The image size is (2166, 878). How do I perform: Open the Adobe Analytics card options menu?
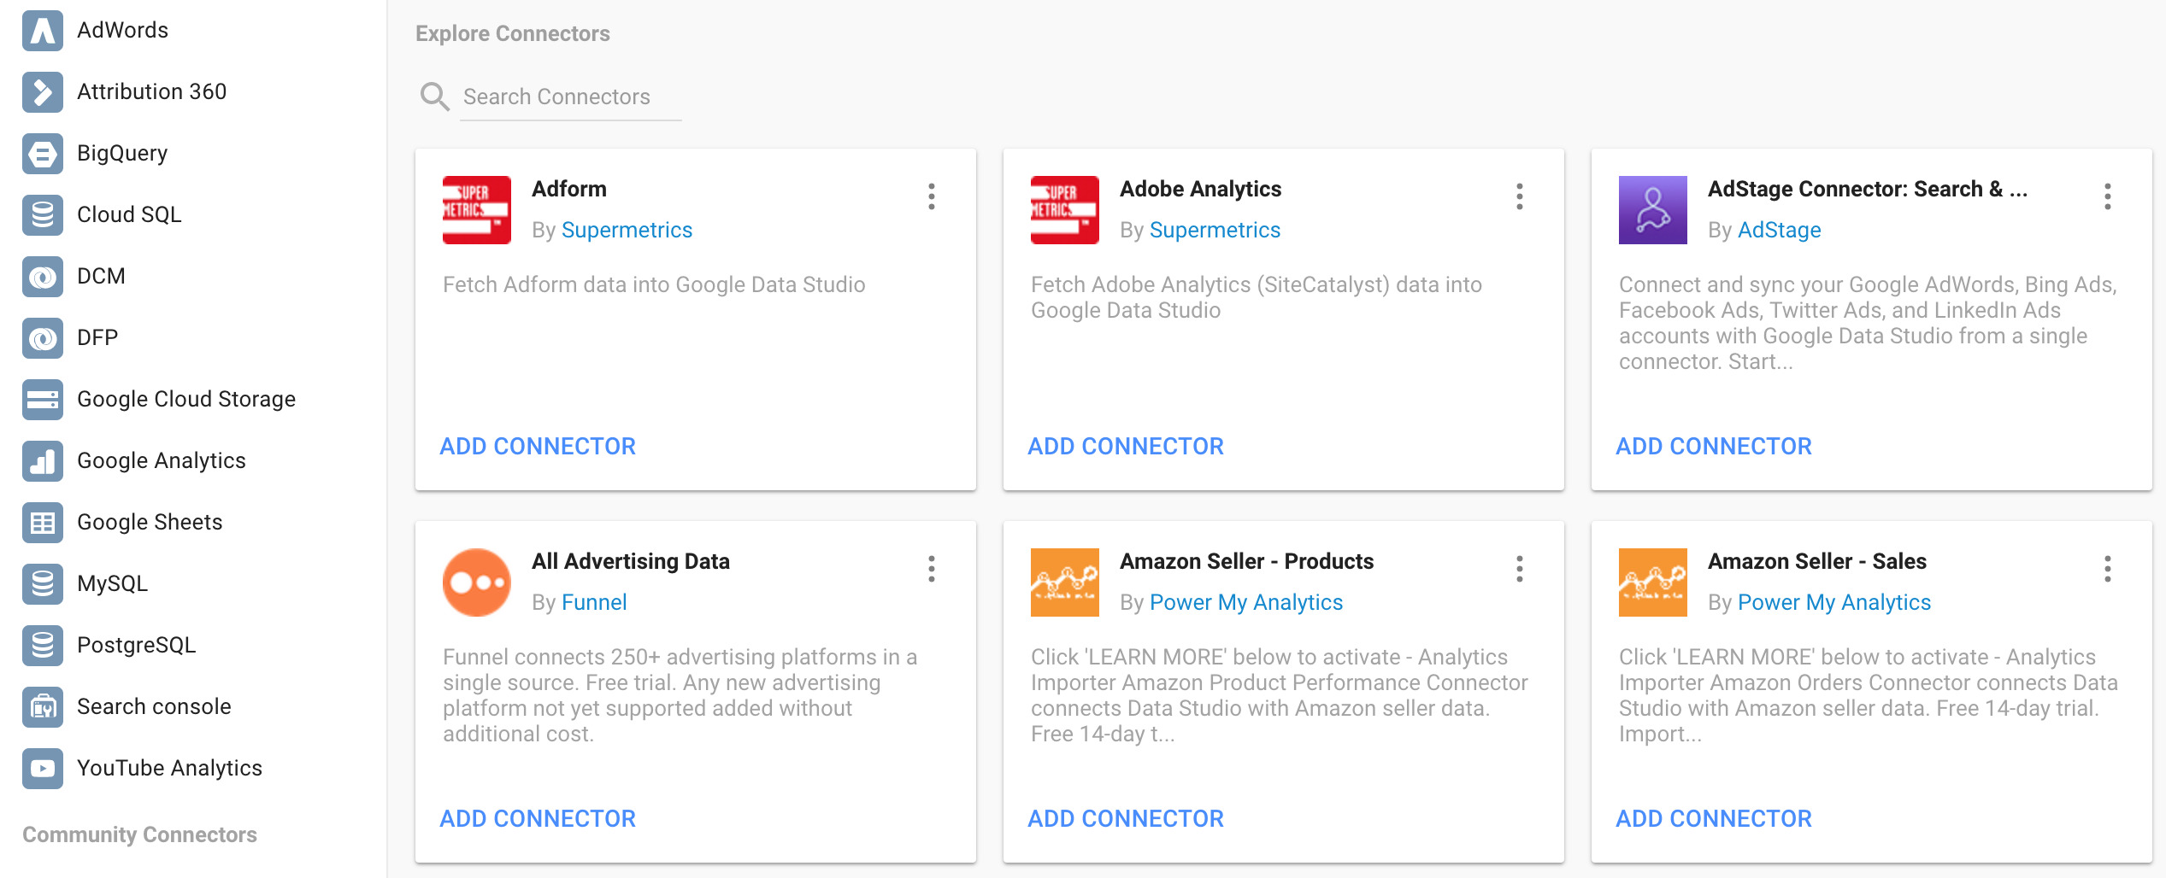(x=1520, y=196)
